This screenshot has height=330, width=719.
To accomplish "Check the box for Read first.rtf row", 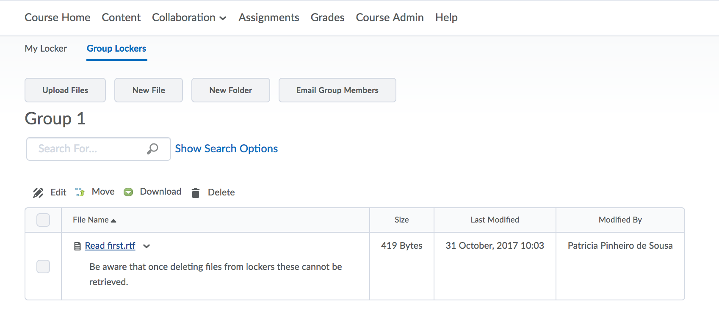I will 43,267.
